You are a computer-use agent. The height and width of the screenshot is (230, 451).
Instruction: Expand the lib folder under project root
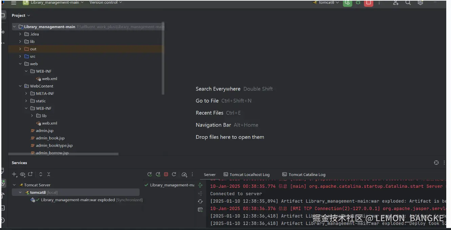point(20,42)
